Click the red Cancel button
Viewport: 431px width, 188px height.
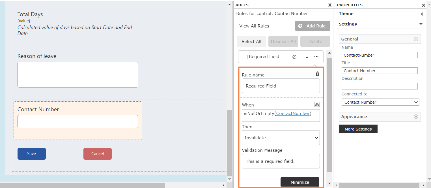click(x=98, y=154)
